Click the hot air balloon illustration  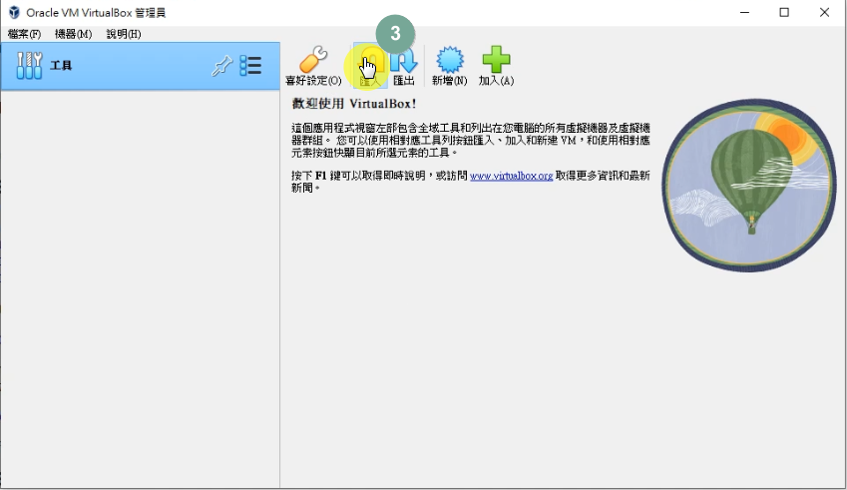[x=749, y=185]
